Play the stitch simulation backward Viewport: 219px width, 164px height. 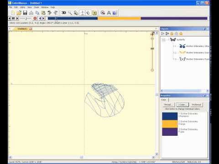click(x=10, y=18)
